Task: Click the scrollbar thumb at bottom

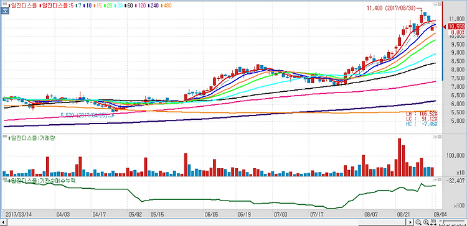Action: point(383,222)
